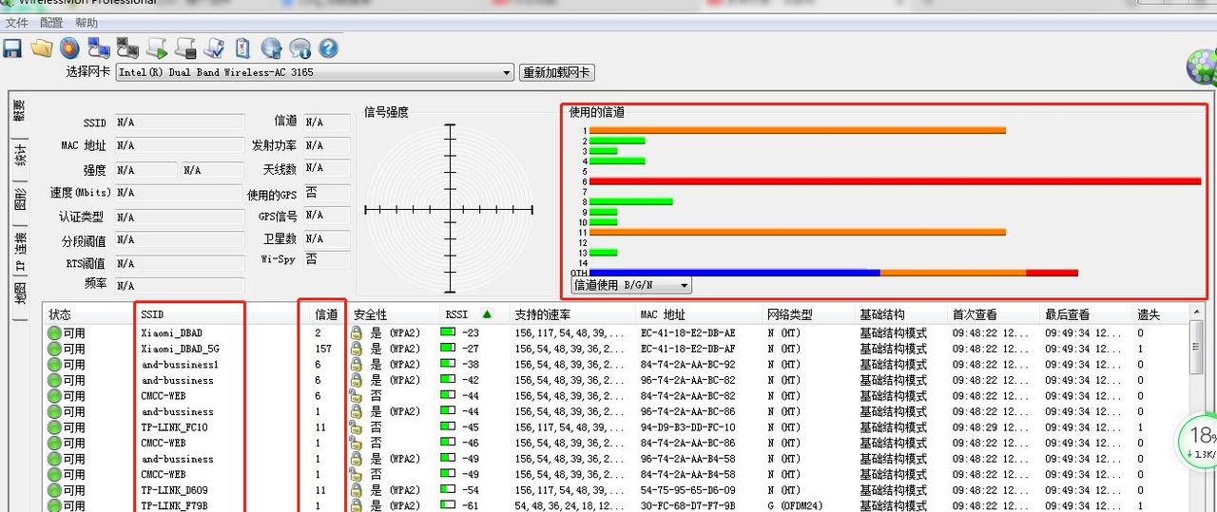The image size is (1217, 512).
Task: Click the blue segment of the OTH bar
Action: tap(734, 273)
